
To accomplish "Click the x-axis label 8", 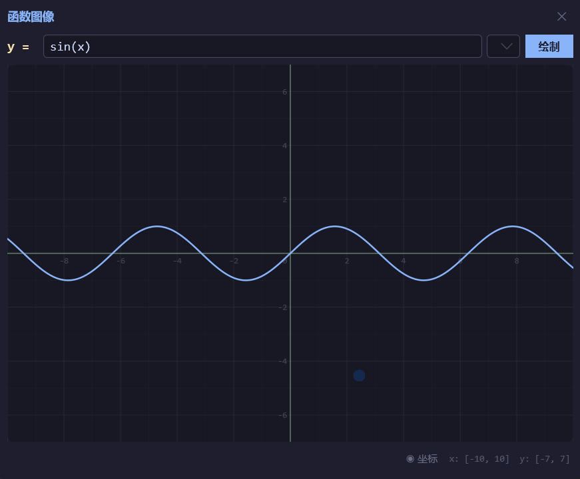I will tap(517, 261).
